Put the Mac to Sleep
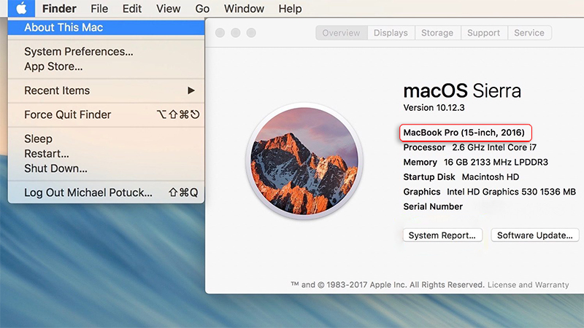 39,138
